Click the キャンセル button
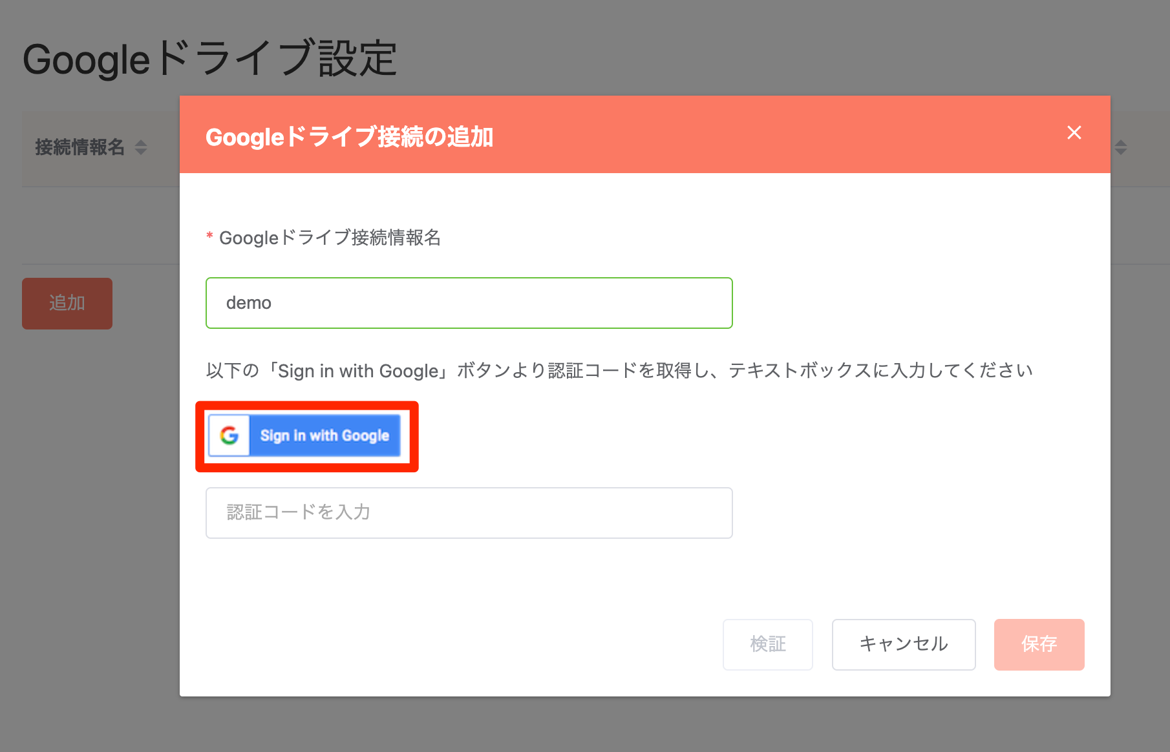1170x752 pixels. point(903,644)
